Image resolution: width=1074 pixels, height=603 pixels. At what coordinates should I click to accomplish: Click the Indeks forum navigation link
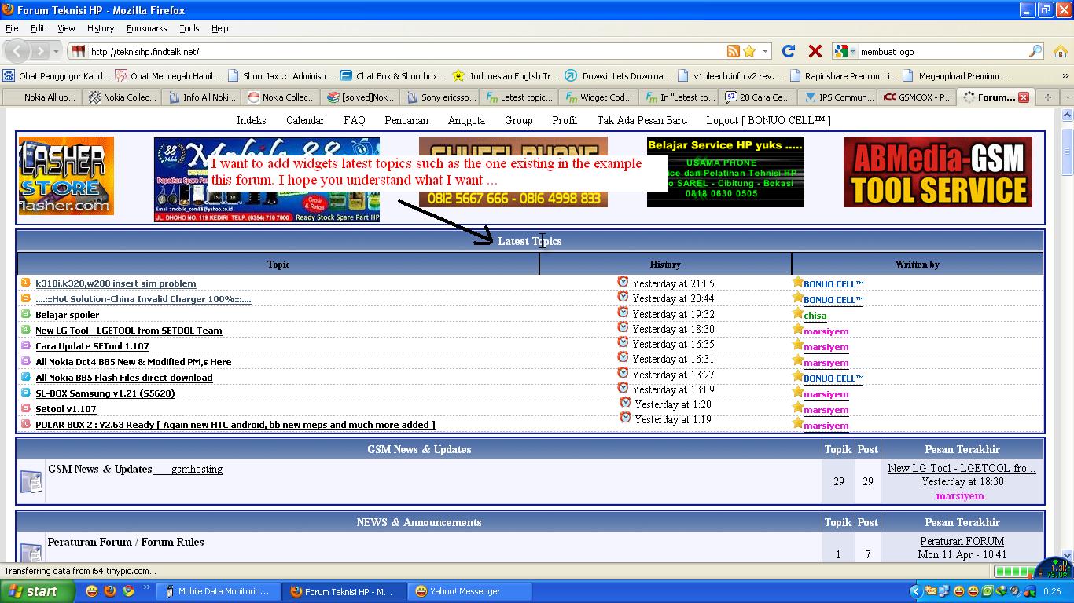(252, 120)
